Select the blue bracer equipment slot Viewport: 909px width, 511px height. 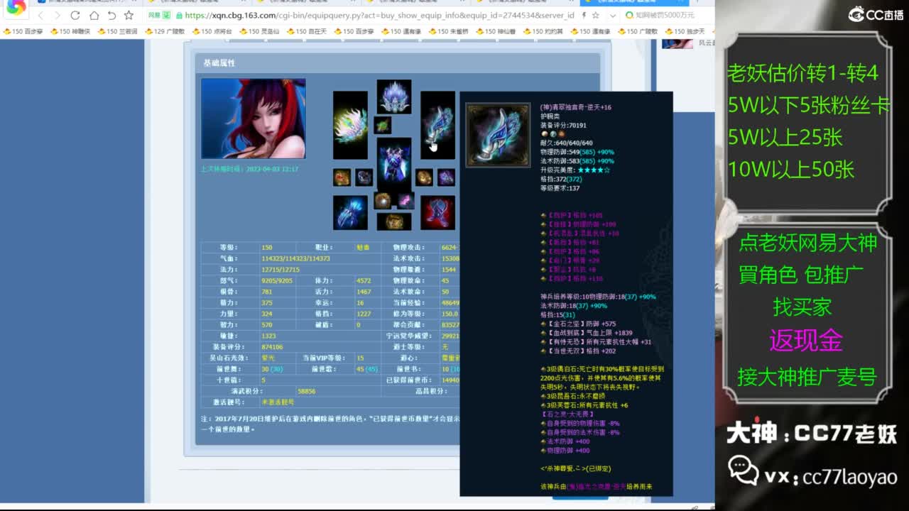(x=437, y=125)
